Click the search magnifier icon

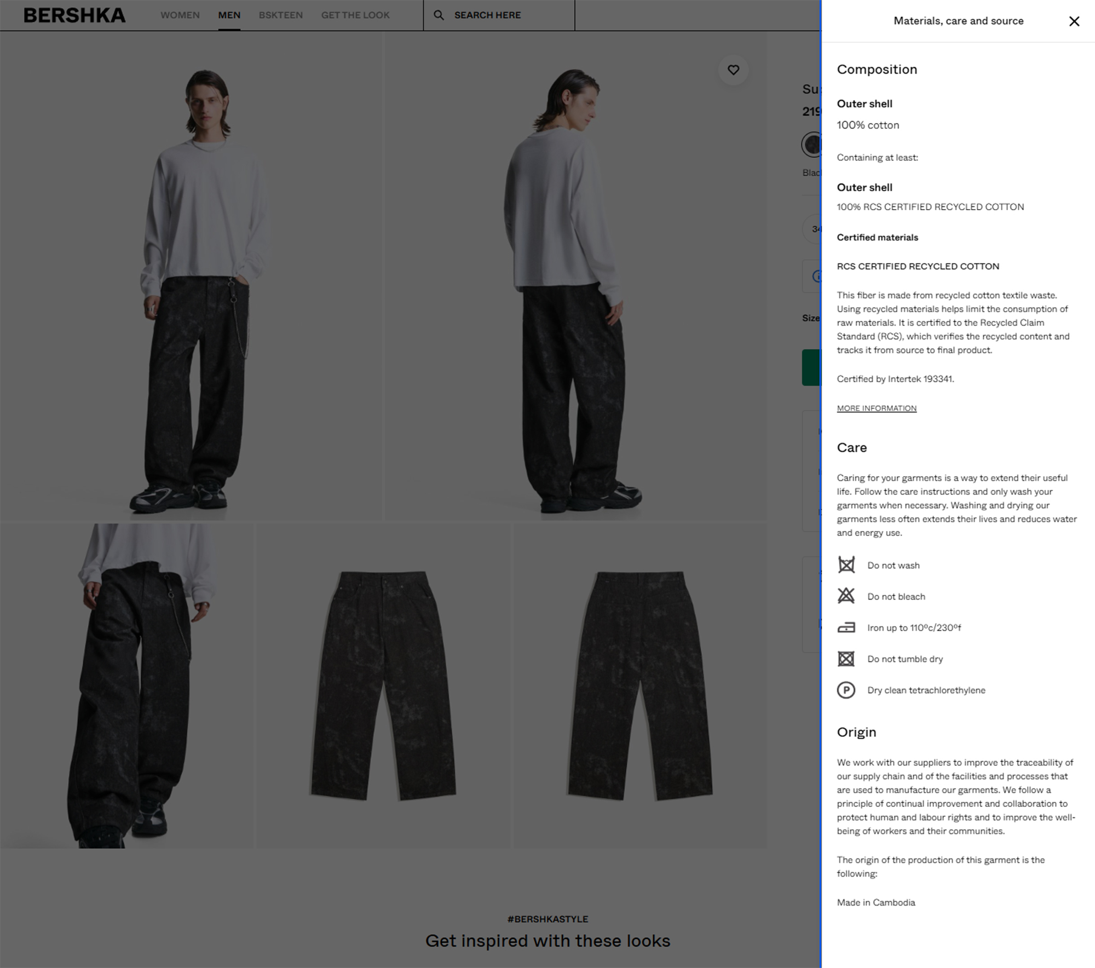439,15
